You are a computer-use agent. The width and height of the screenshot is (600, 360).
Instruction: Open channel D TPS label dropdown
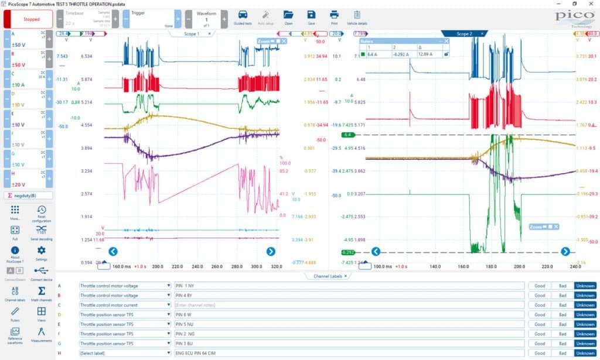[168, 314]
